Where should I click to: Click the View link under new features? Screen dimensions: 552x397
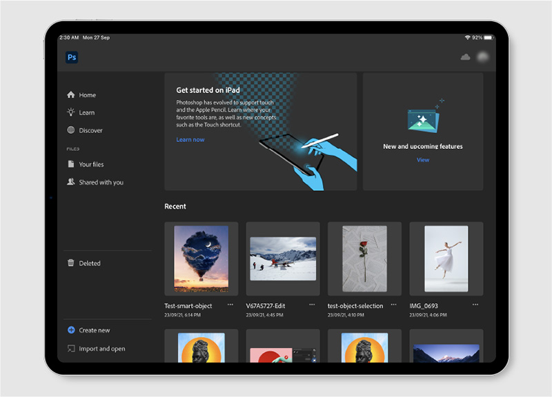pos(423,160)
